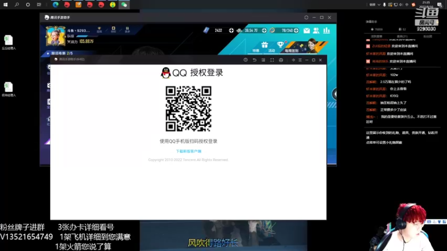Open the 更多 grid icon beside player name
447x251 pixels.
pos(127,30)
